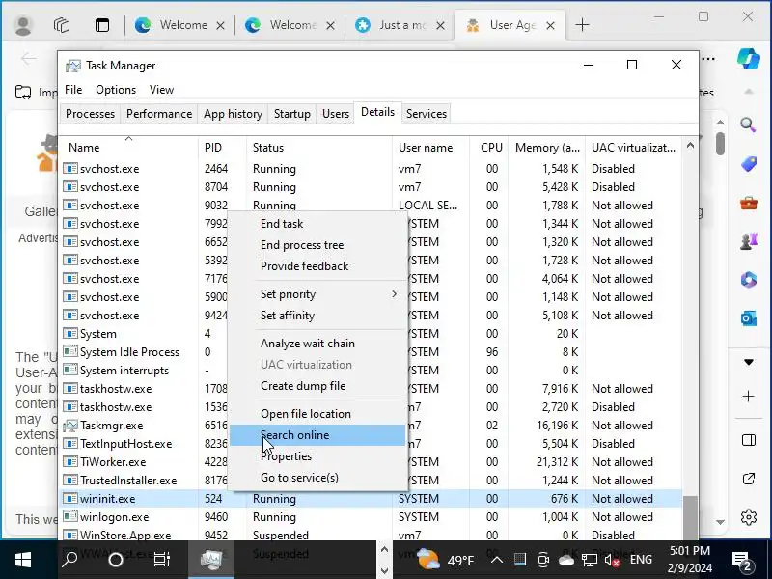
Task: Click the Edge sidebar search icon
Action: [749, 124]
